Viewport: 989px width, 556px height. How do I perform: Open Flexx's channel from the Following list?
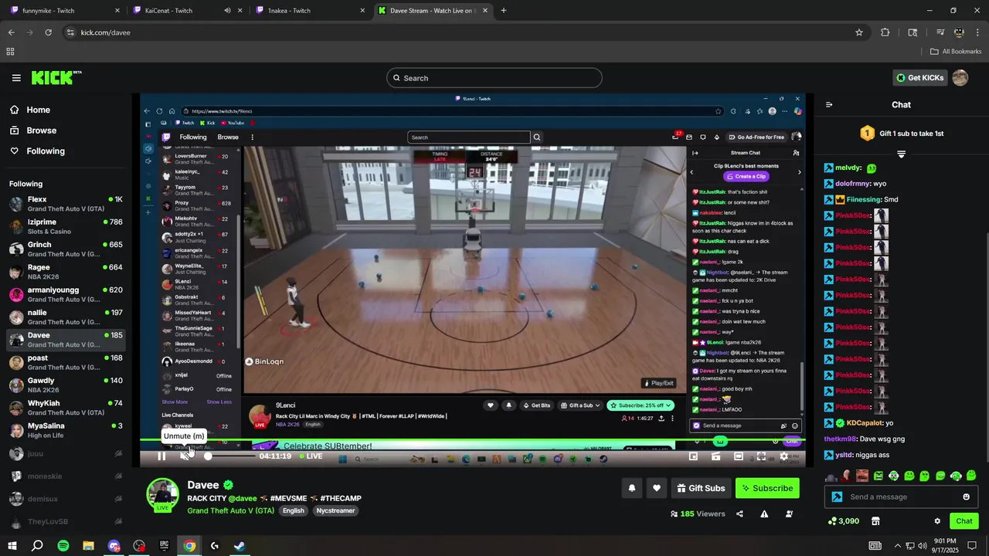[x=66, y=204]
